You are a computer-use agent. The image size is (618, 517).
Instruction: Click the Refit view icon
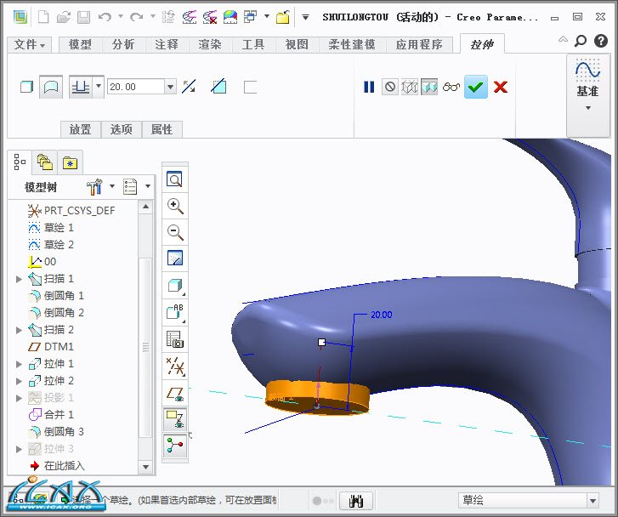(x=175, y=179)
